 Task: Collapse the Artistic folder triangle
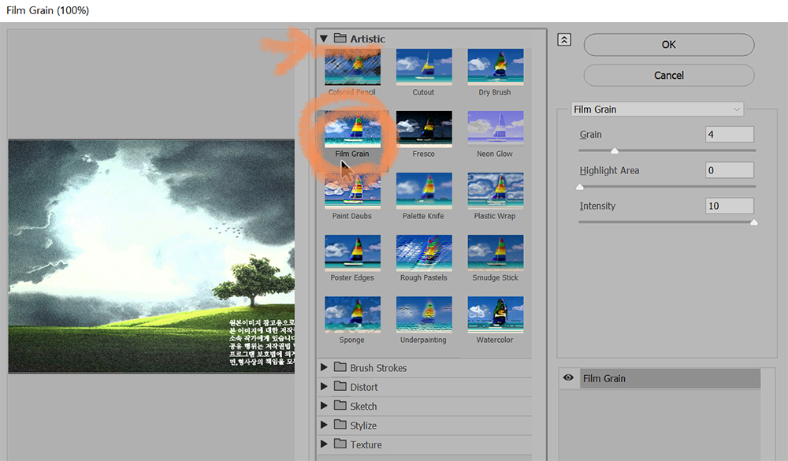324,39
